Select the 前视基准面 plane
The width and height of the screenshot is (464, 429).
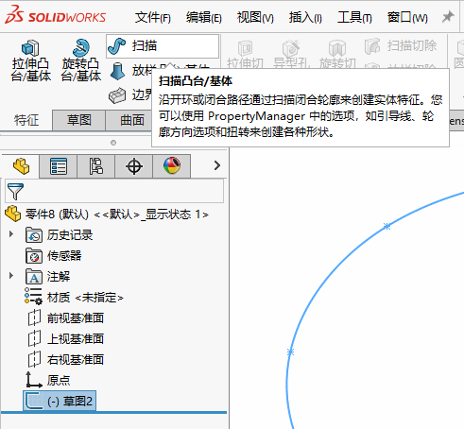tap(76, 318)
